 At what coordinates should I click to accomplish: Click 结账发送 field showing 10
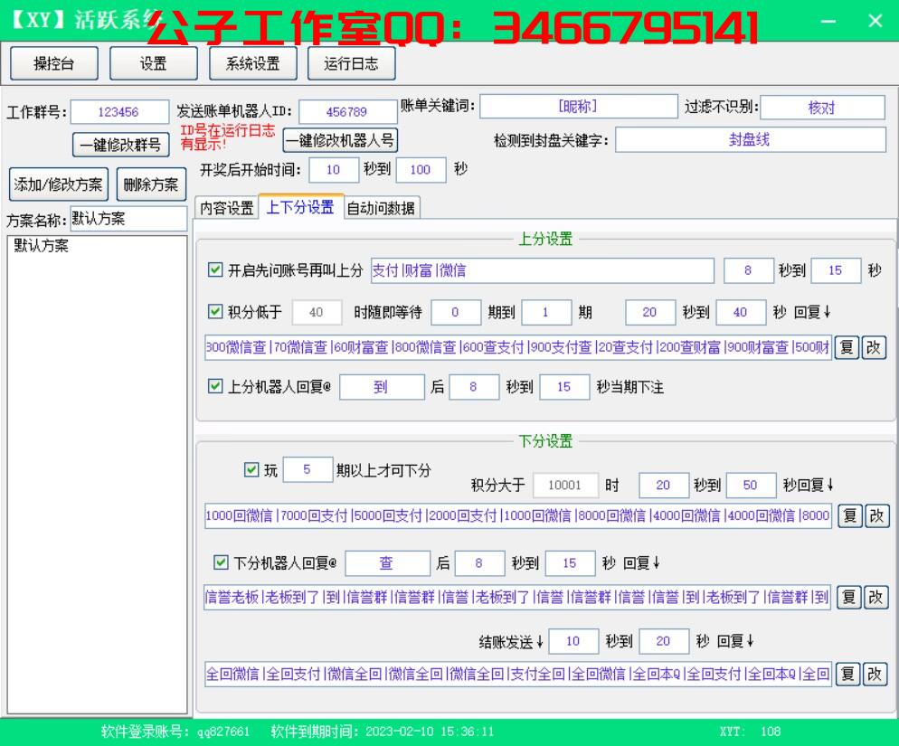573,641
